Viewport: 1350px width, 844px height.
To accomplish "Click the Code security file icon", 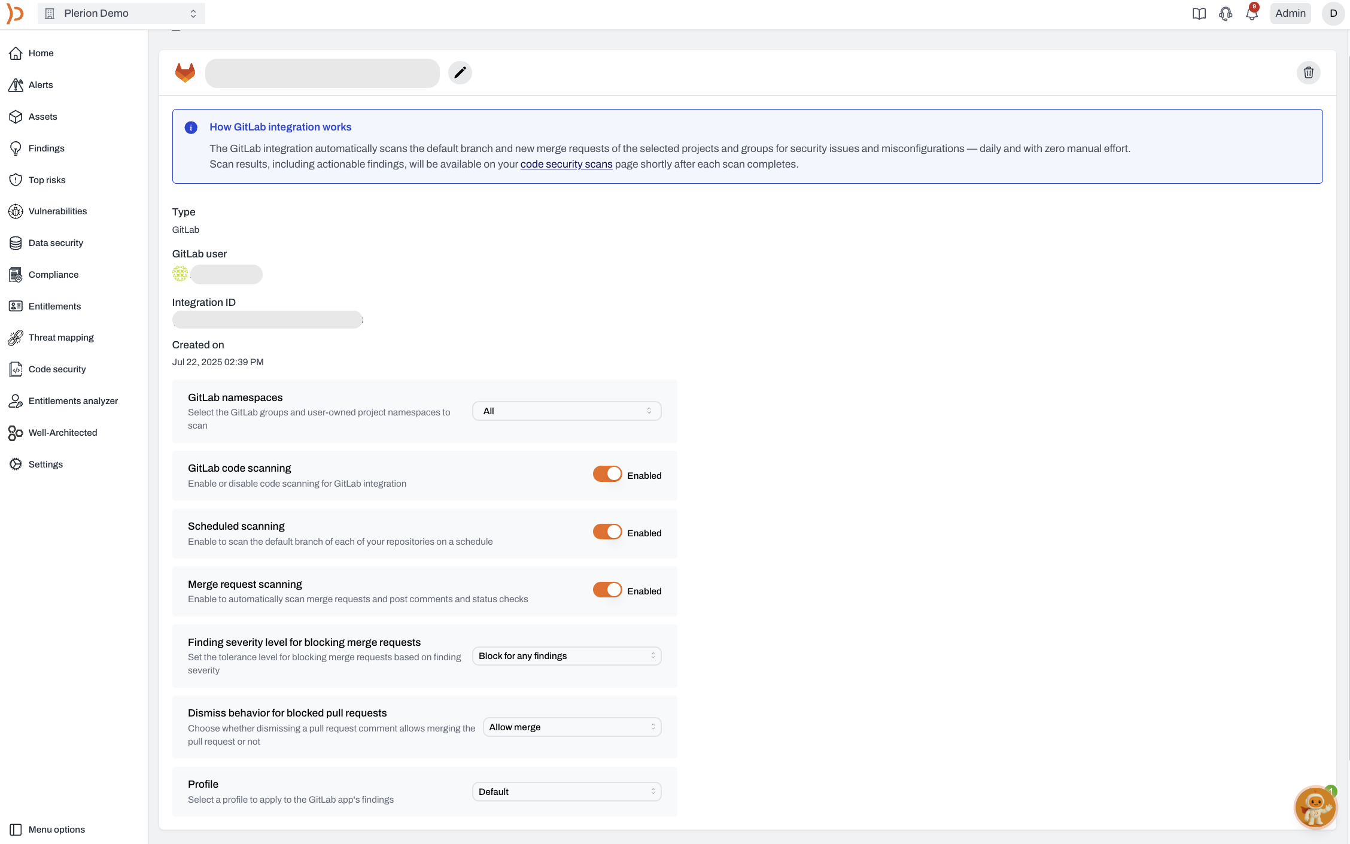I will point(16,369).
